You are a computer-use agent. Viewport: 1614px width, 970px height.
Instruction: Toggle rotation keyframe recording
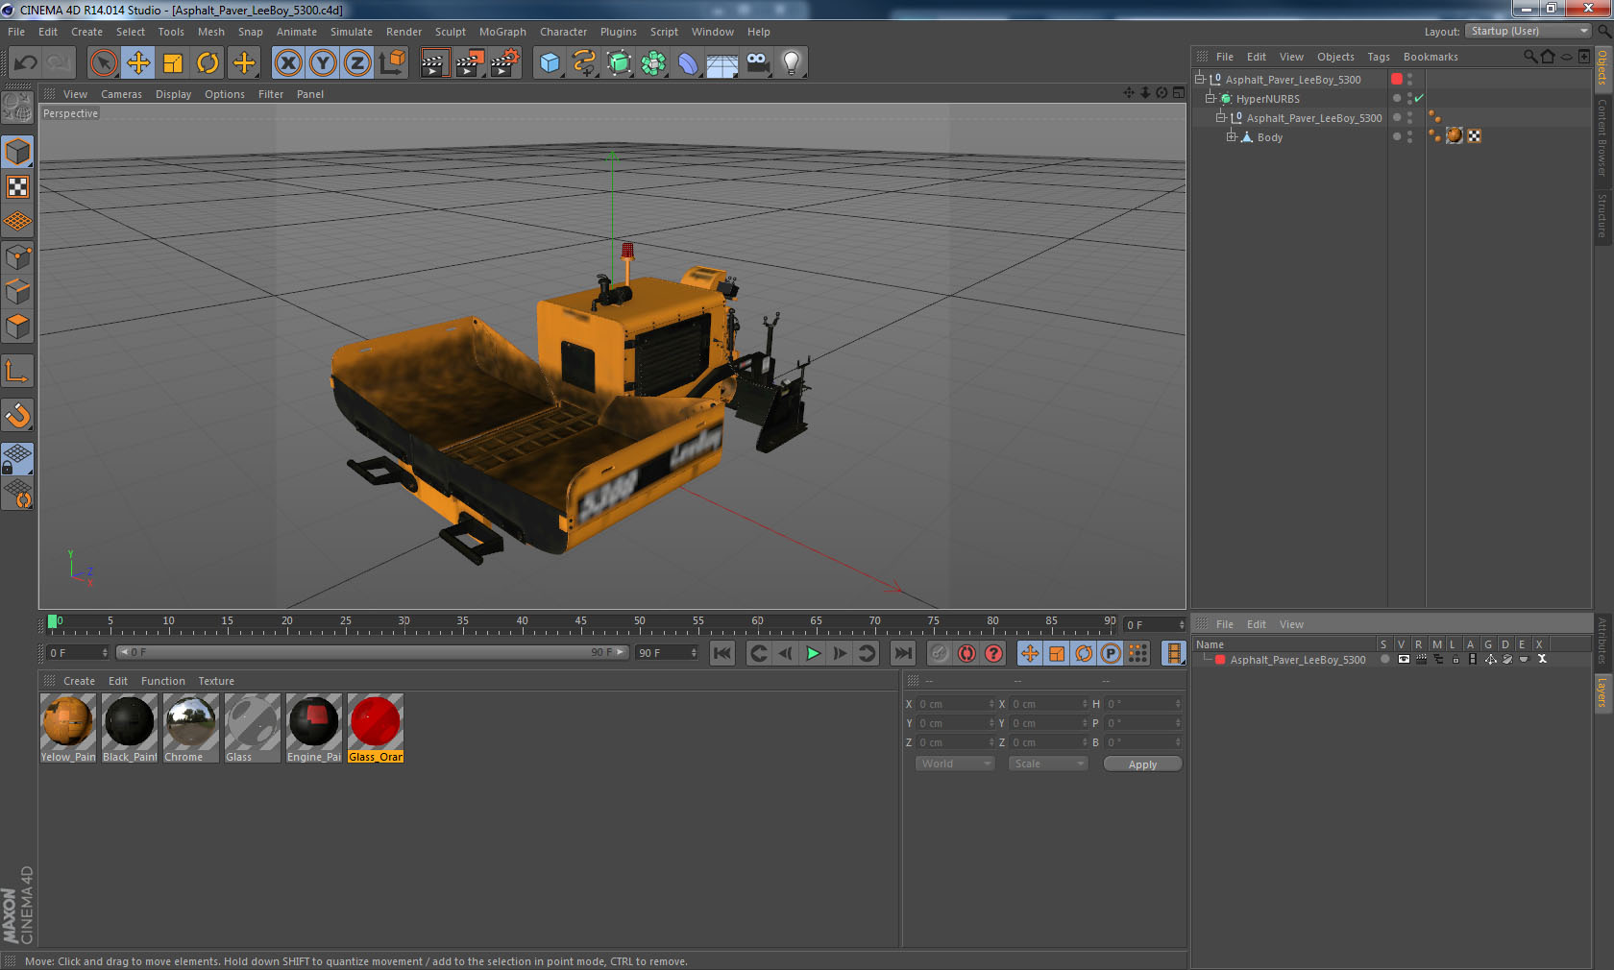point(1084,653)
